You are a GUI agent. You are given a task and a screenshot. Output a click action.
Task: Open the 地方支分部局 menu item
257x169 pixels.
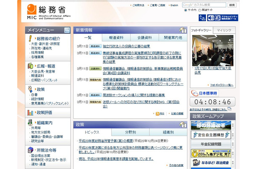click(40, 132)
